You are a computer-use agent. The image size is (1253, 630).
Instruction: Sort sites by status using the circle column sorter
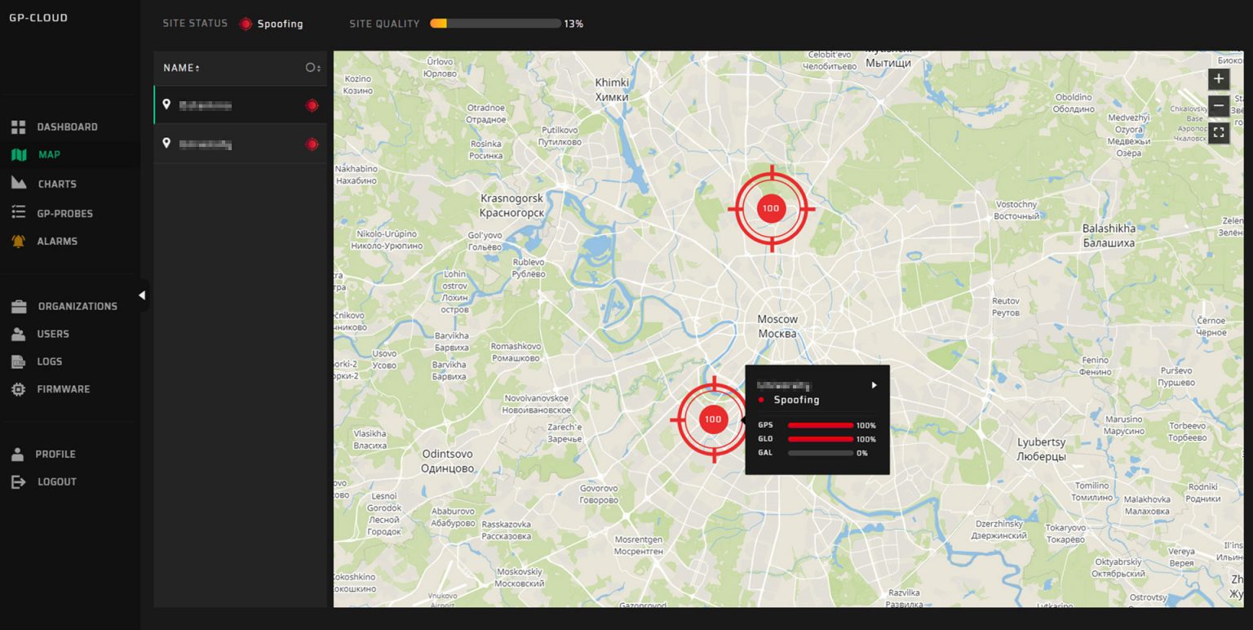point(312,68)
